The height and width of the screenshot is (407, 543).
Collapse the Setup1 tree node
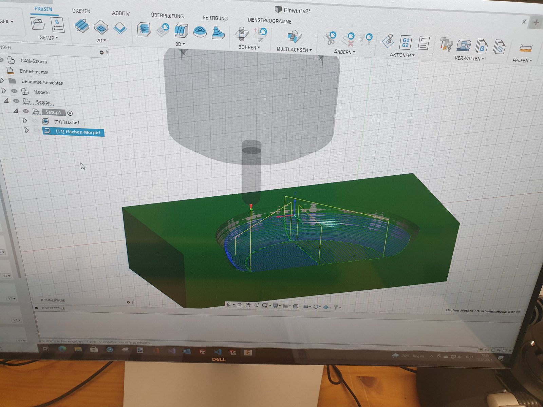click(x=16, y=111)
